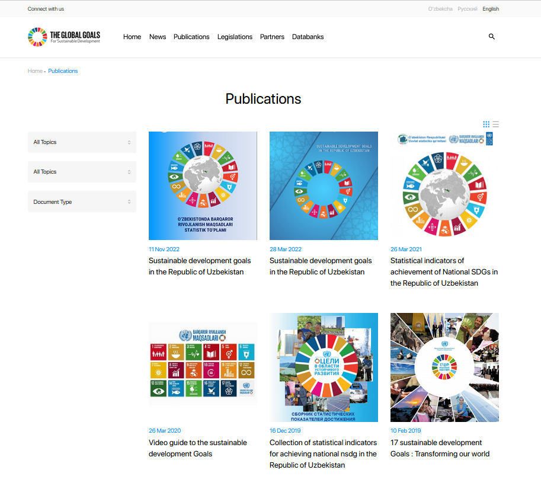Switch to list view layout
Screen dimensions: 541x486
click(496, 124)
